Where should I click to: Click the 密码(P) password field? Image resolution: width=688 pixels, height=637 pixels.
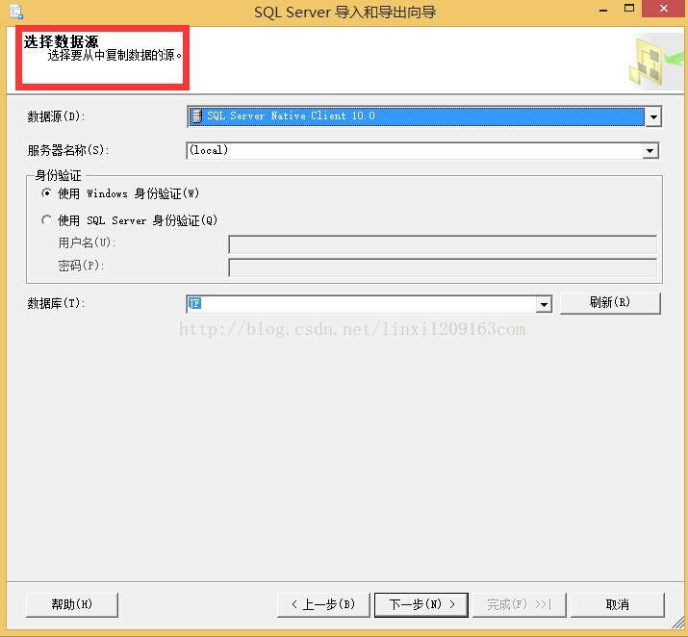coord(443,268)
